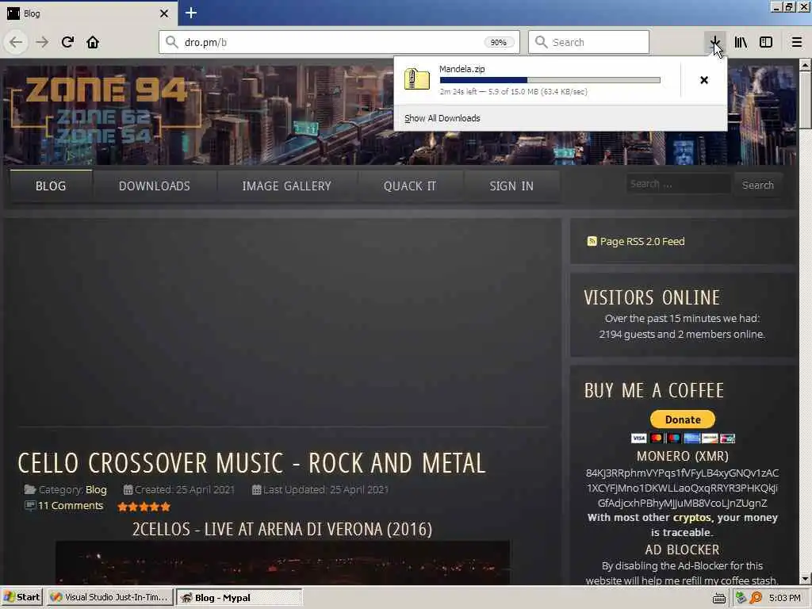Reload the current page

pyautogui.click(x=67, y=42)
